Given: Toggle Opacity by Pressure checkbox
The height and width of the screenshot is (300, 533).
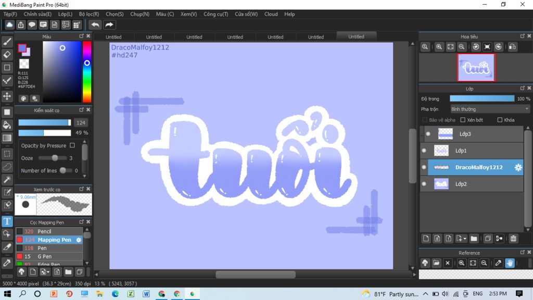Looking at the screenshot, I should click(72, 145).
